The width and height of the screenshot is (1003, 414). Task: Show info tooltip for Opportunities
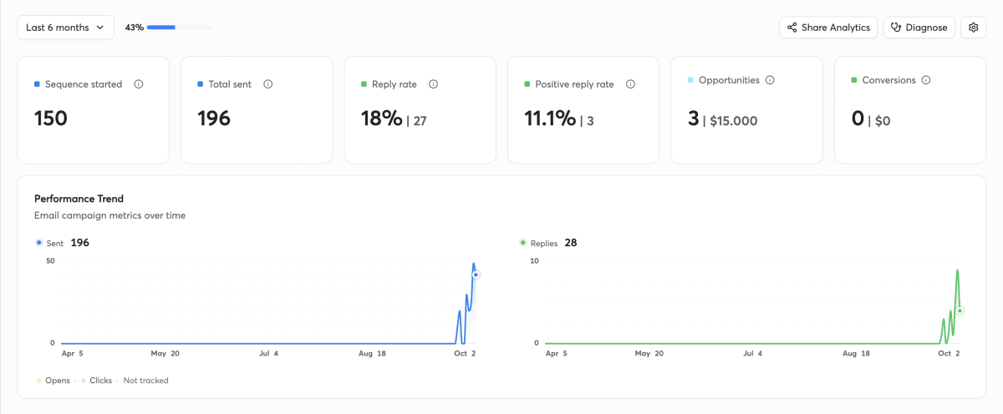[x=770, y=80]
